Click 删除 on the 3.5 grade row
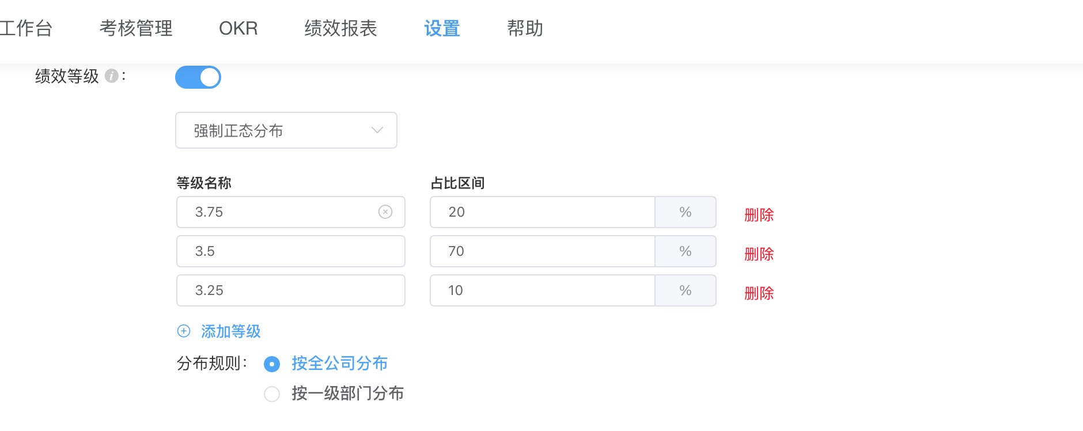The width and height of the screenshot is (1083, 431). click(x=759, y=254)
